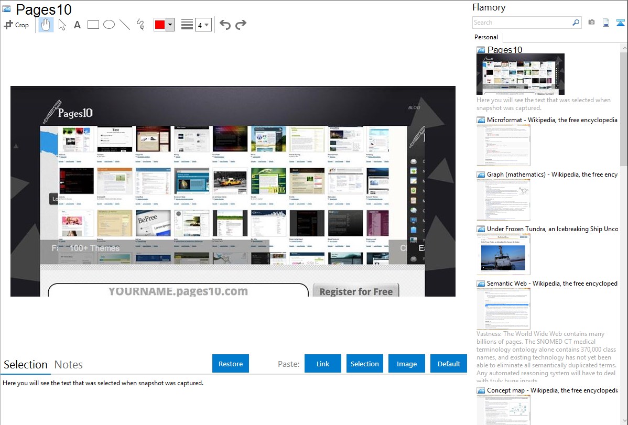The image size is (628, 425).
Task: Open the Microformat Wikipedia snapshot thumbnail
Action: [x=503, y=145]
